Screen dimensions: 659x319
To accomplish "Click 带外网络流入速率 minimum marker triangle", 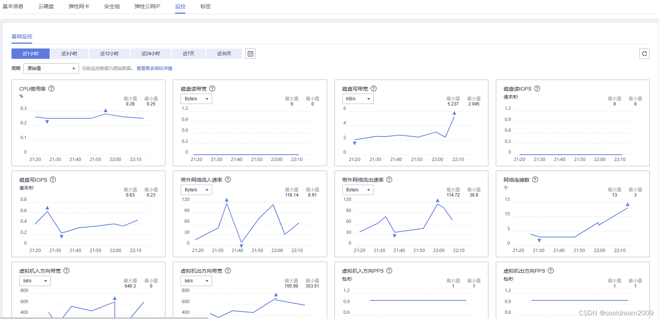I will click(x=241, y=246).
